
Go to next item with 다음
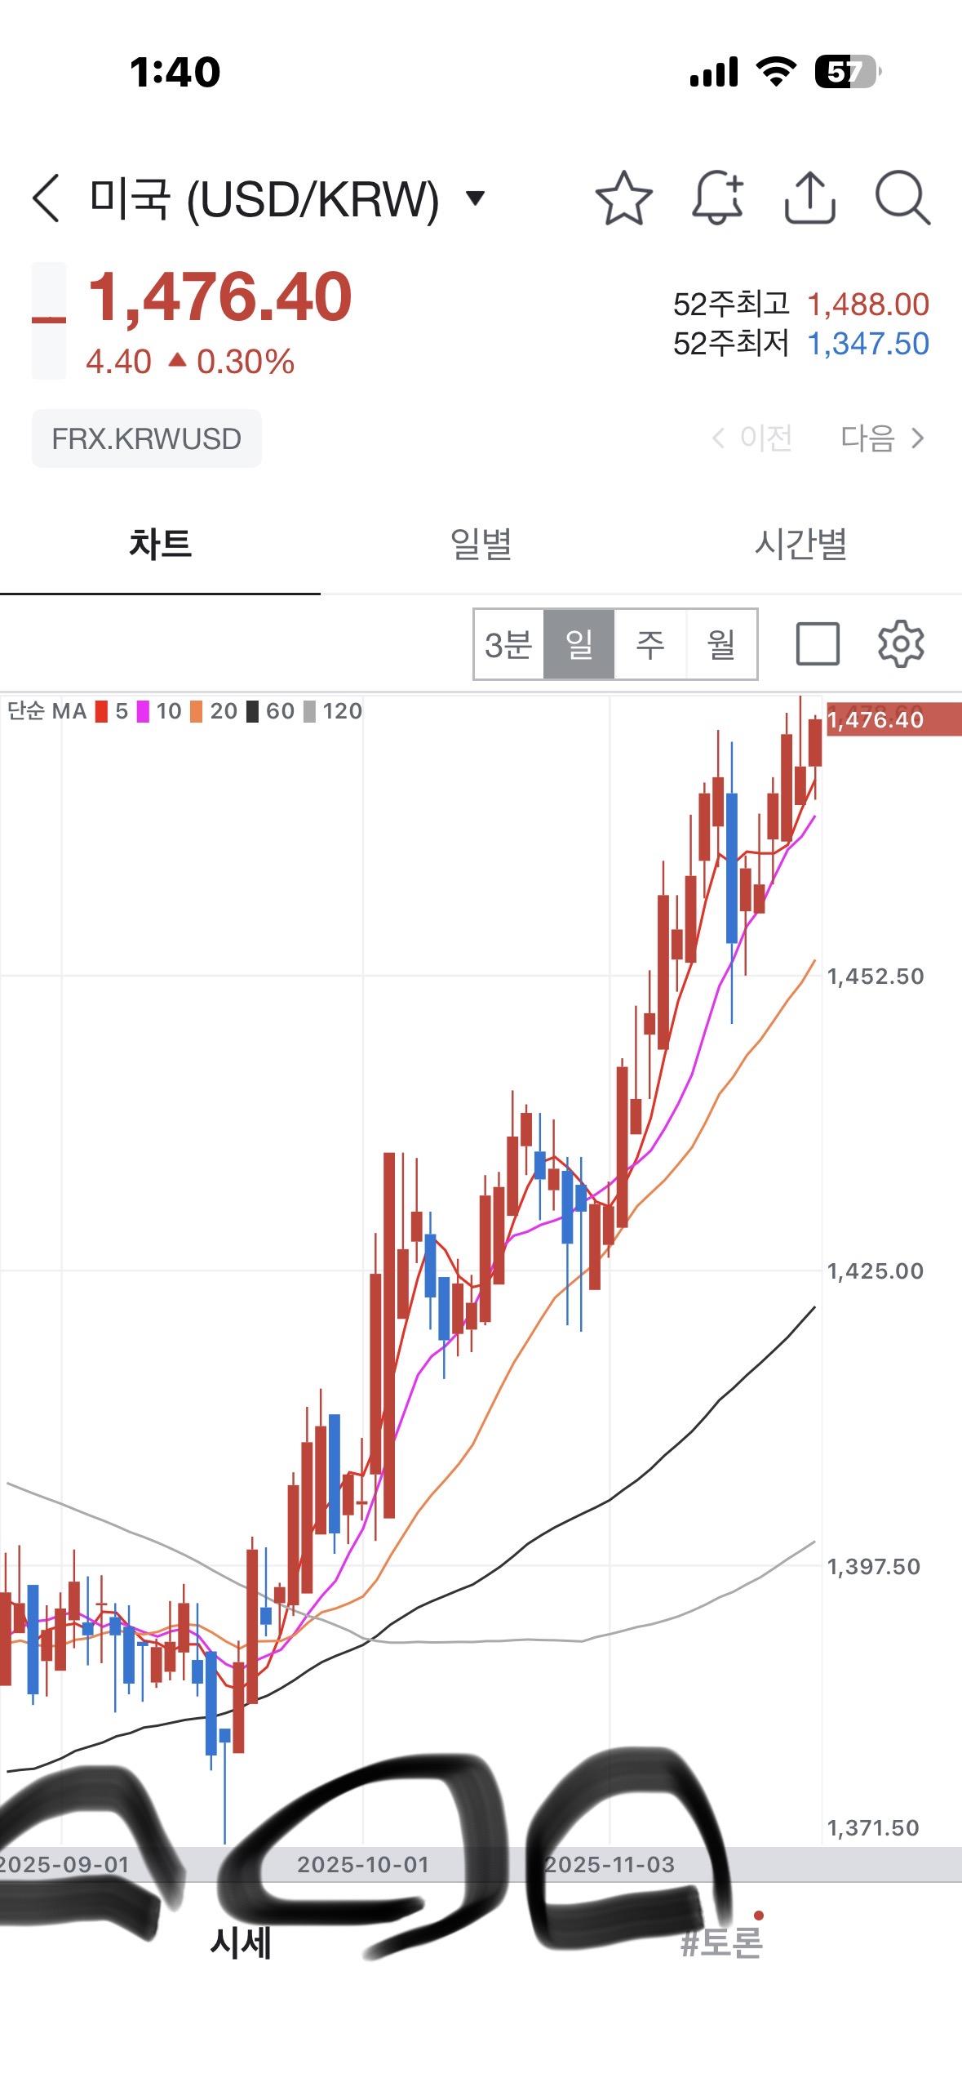(x=883, y=438)
